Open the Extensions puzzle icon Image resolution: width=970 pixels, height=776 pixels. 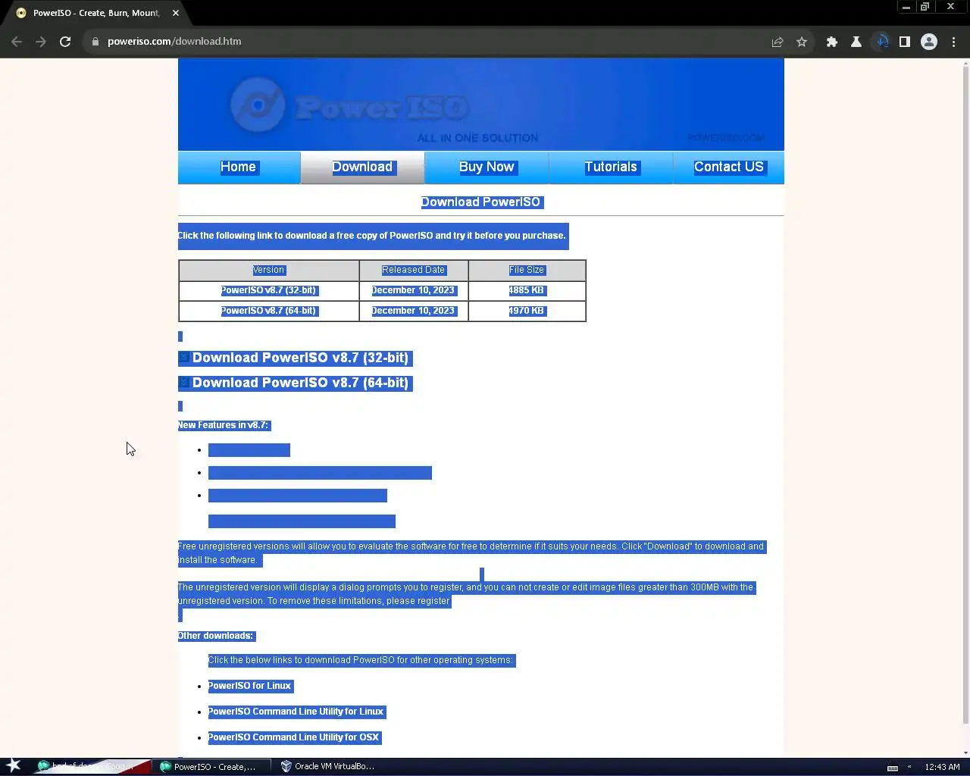click(x=832, y=42)
